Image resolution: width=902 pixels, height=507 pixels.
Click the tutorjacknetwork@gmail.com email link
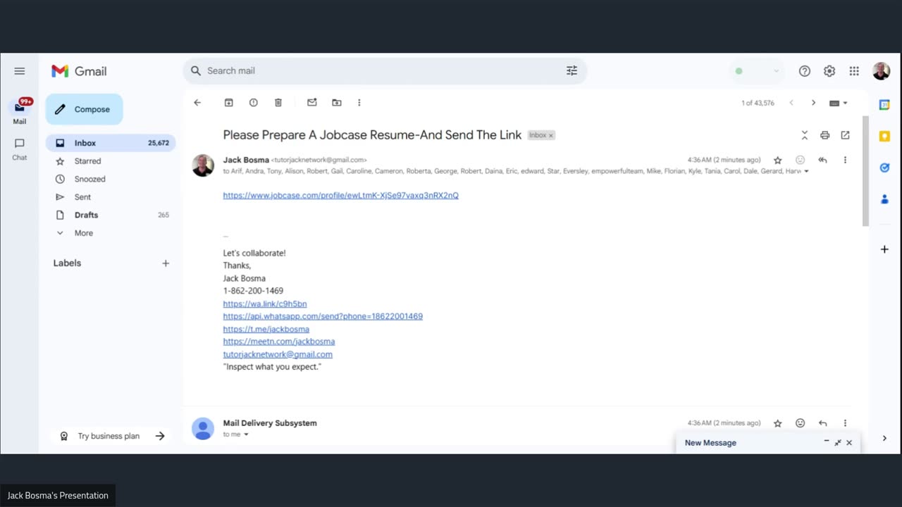(278, 354)
